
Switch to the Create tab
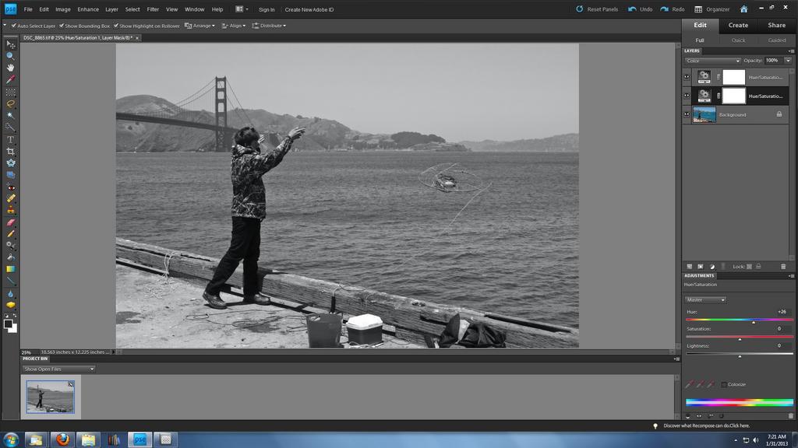738,25
